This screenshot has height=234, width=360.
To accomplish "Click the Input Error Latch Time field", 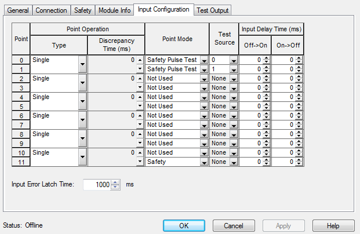I will 96,185.
